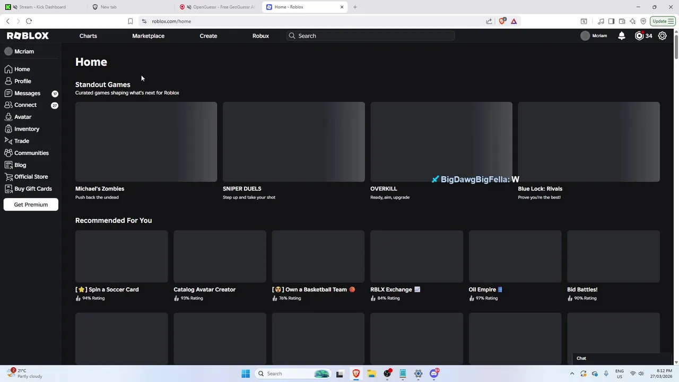Click the share icon in the address bar

489,21
